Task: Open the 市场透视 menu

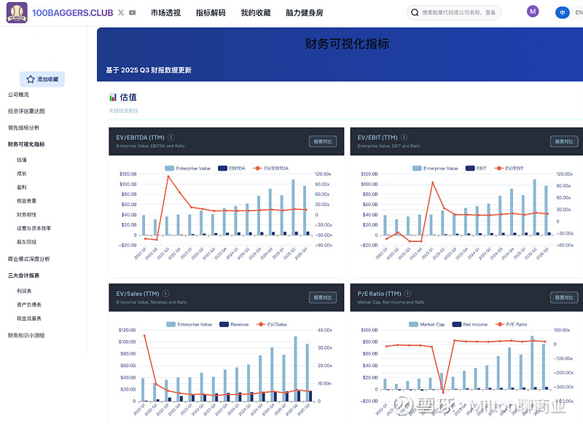Action: 166,12
